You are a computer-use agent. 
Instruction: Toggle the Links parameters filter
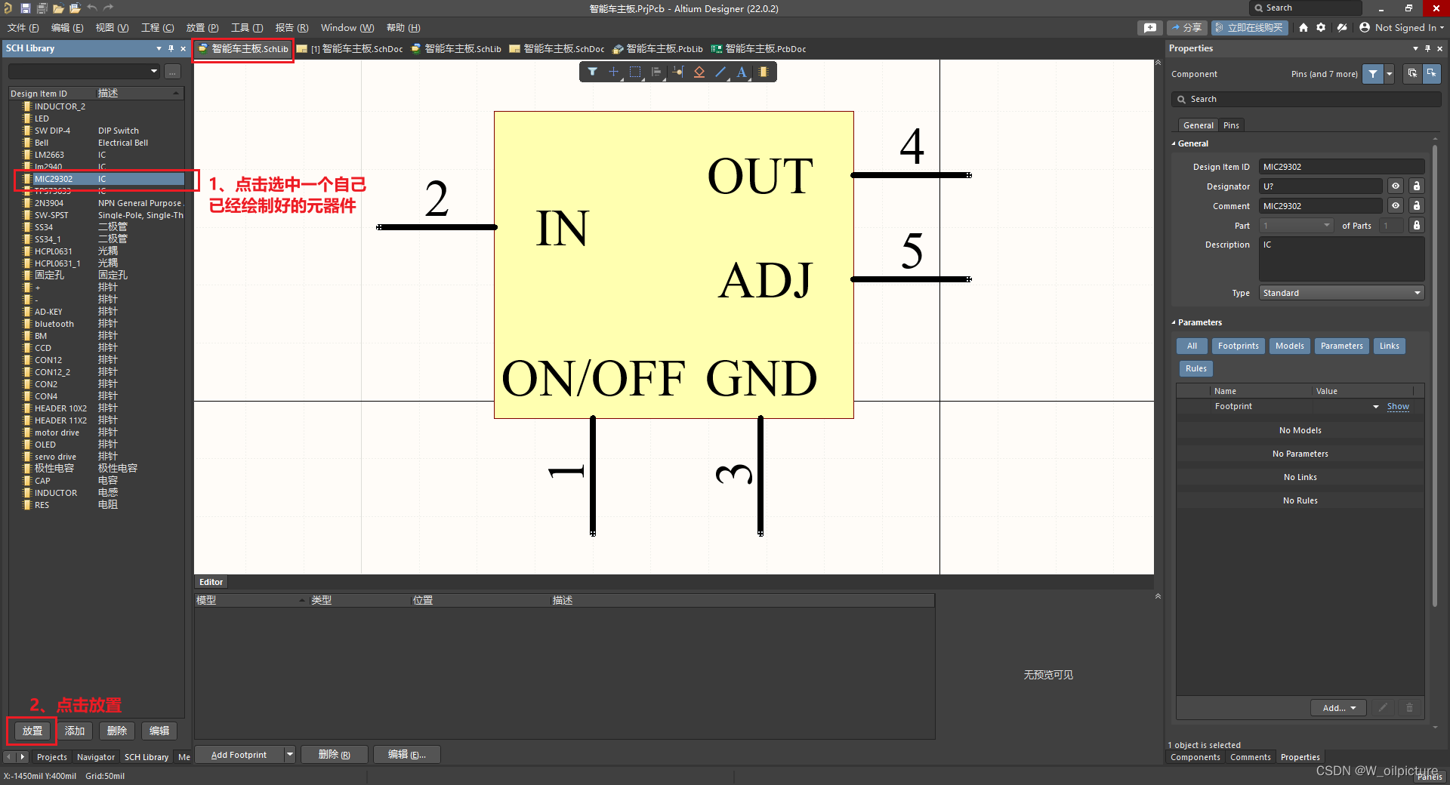(x=1389, y=346)
